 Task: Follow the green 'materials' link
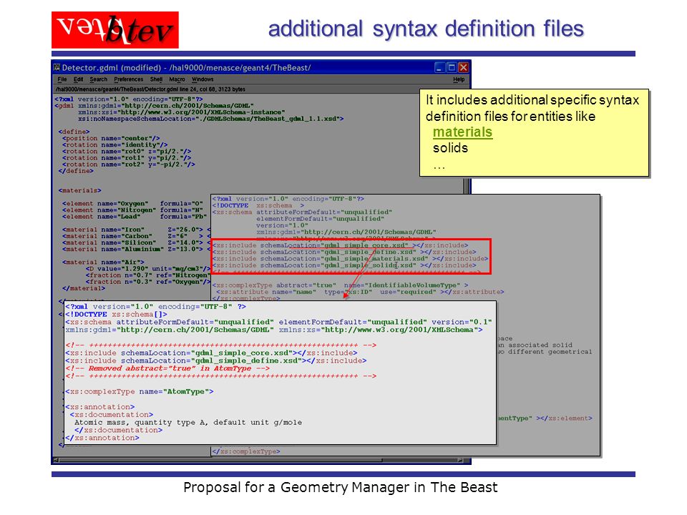pyautogui.click(x=462, y=132)
